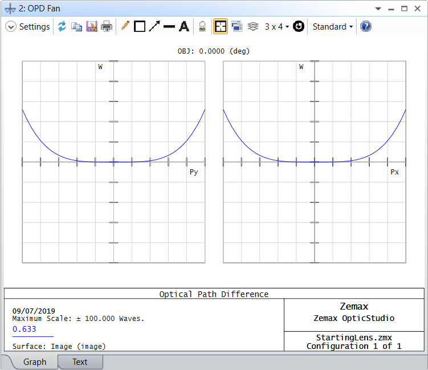Image resolution: width=428 pixels, height=370 pixels.
Task: Switch to the Graph tab
Action: click(x=35, y=362)
